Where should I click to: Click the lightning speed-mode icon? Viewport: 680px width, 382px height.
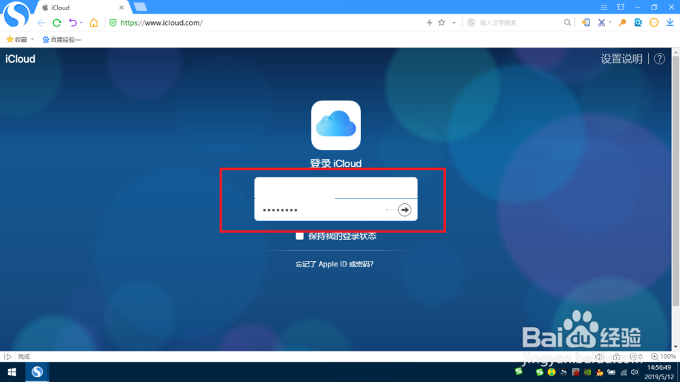429,22
